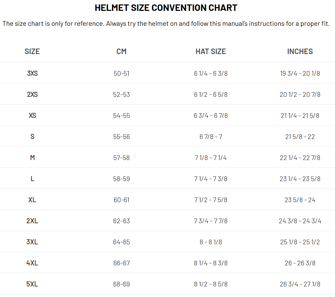Image resolution: width=335 pixels, height=297 pixels.
Task: Click the 2XL size label
Action: click(x=32, y=221)
